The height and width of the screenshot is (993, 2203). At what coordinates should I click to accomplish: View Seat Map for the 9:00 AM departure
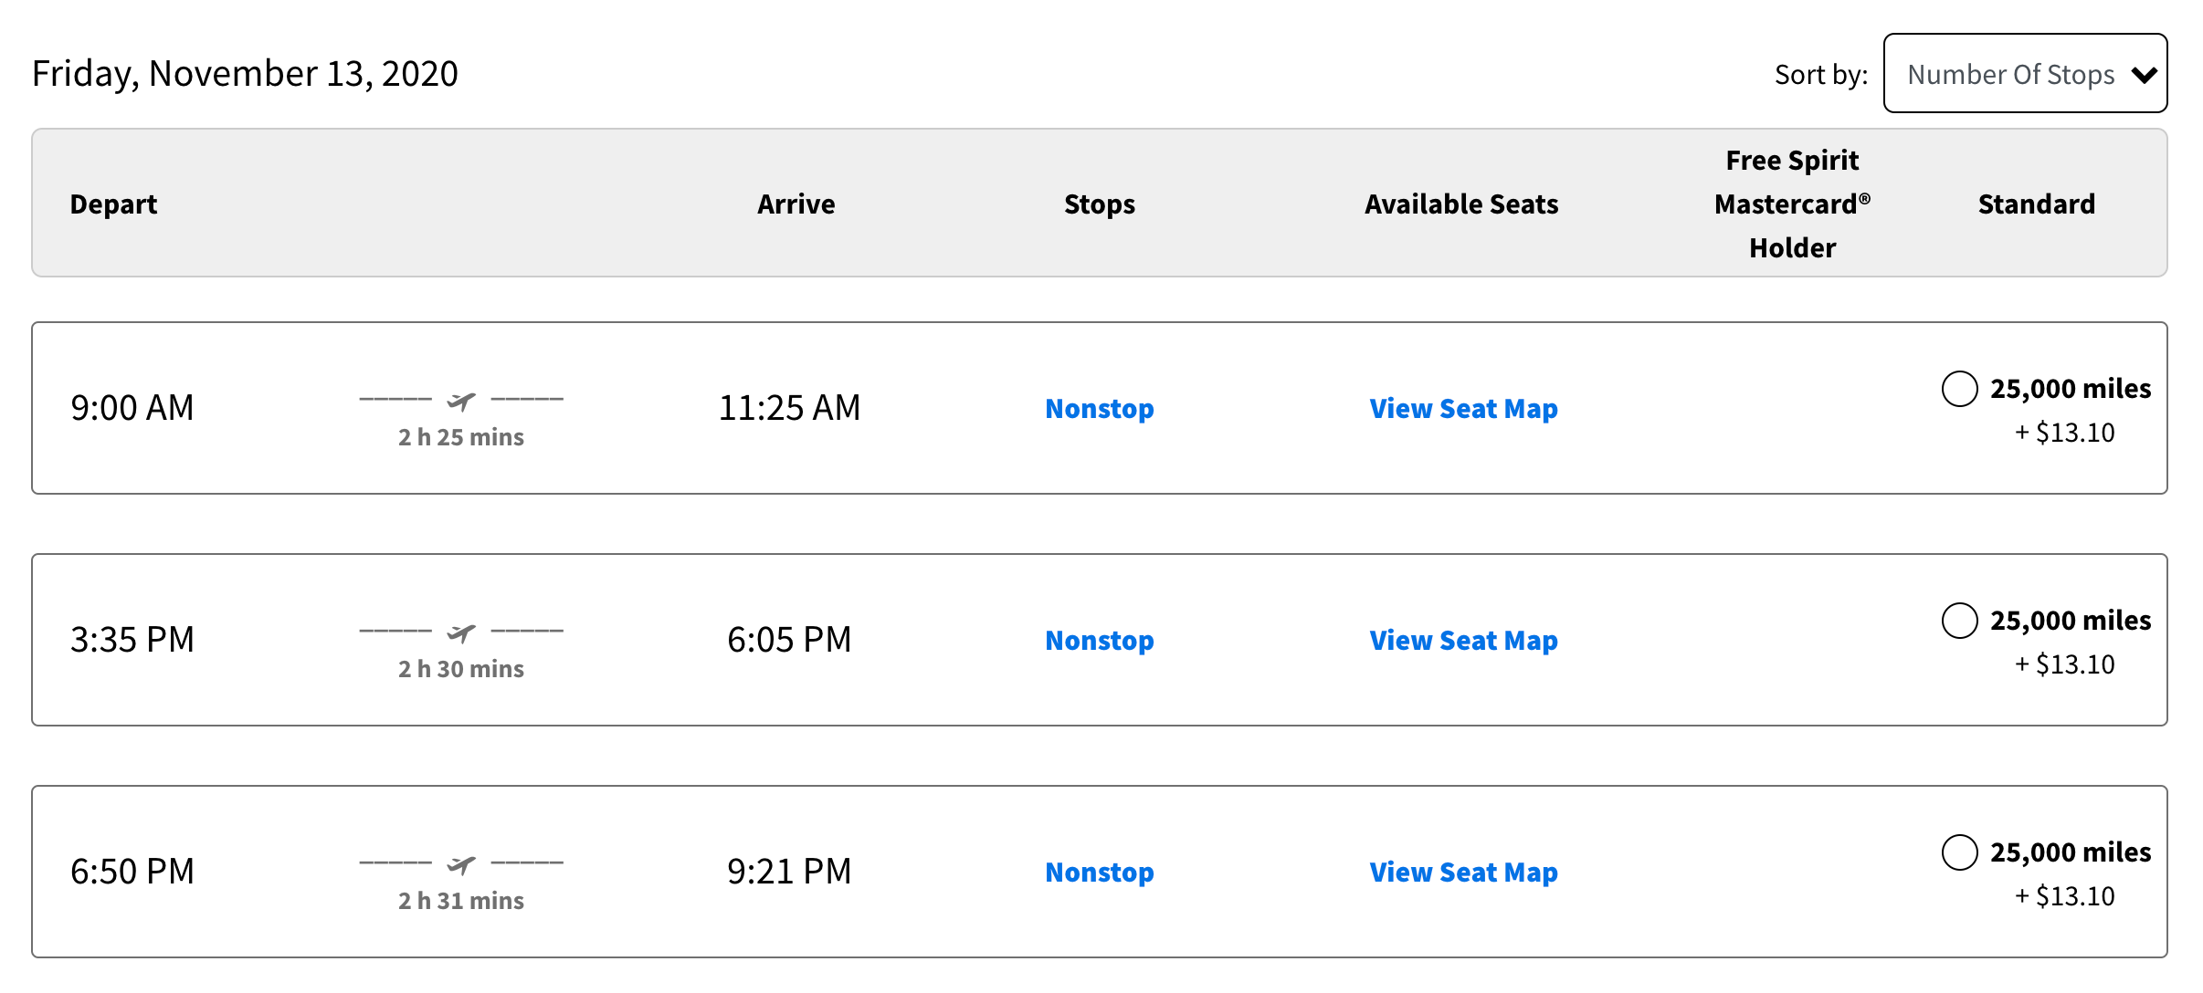[1461, 408]
